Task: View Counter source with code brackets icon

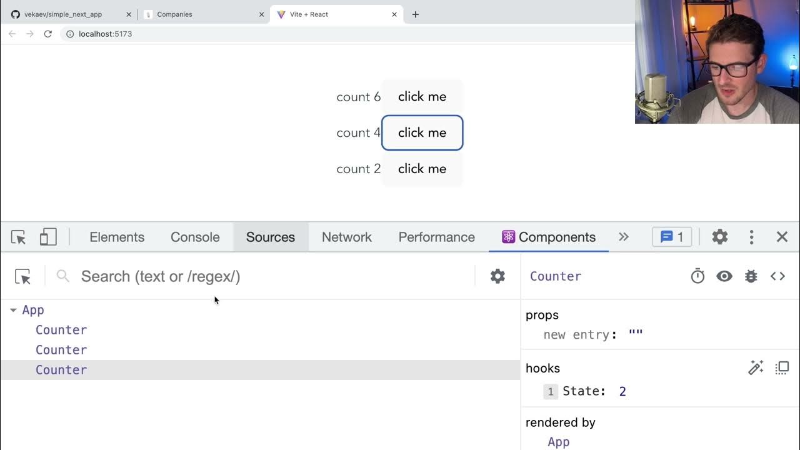Action: 777,276
